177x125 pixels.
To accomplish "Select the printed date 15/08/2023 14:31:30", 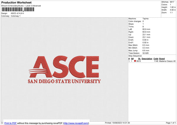I will click(121, 123).
